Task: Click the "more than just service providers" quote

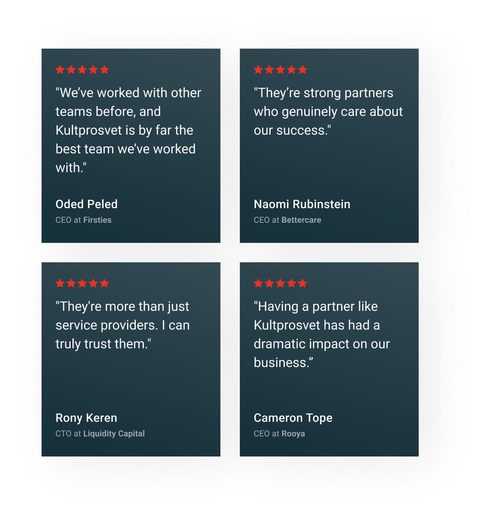Action: point(122,325)
